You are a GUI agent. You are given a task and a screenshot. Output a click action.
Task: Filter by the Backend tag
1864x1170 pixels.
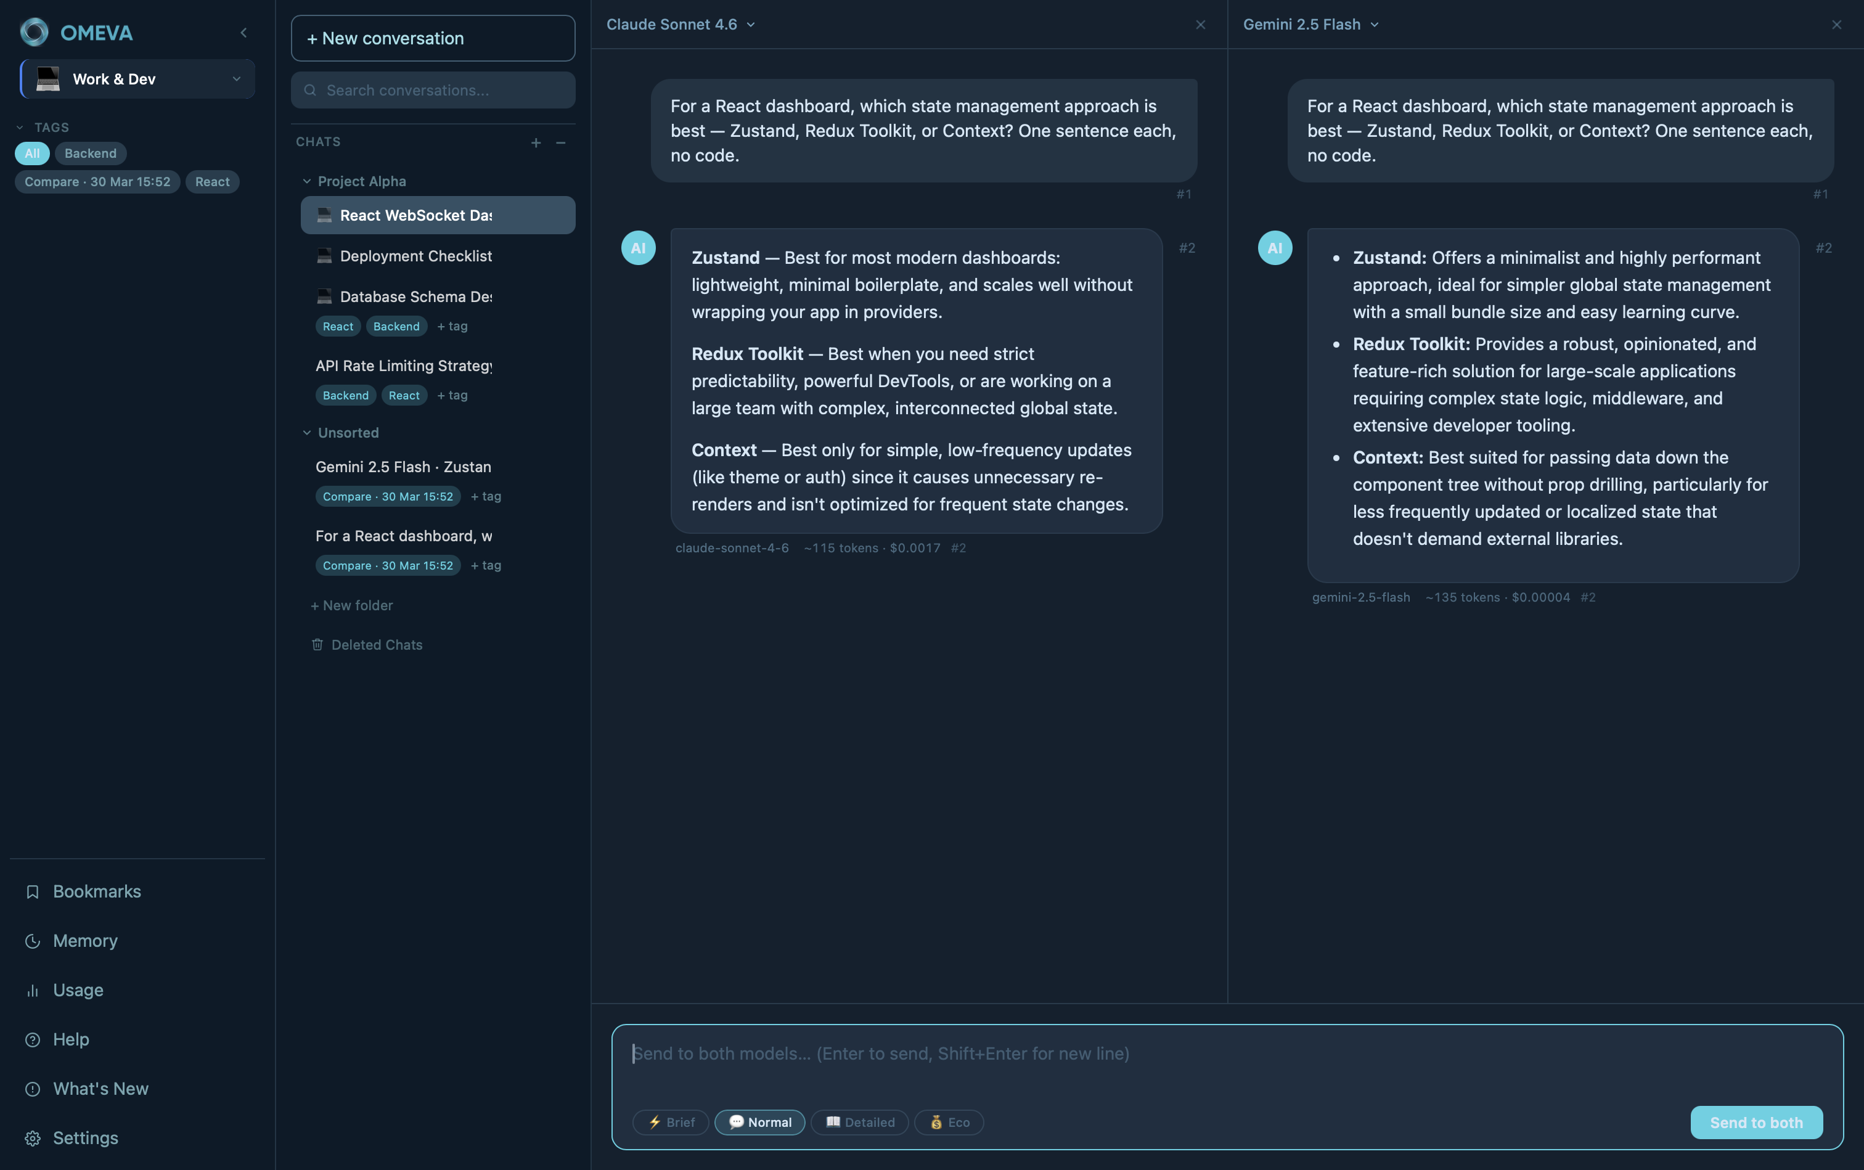coord(91,153)
